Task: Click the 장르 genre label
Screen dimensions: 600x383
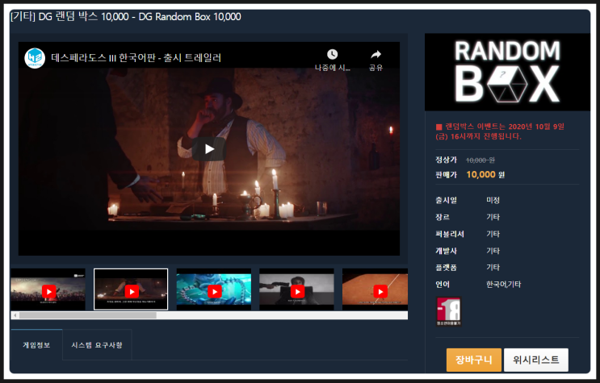Action: 443,217
